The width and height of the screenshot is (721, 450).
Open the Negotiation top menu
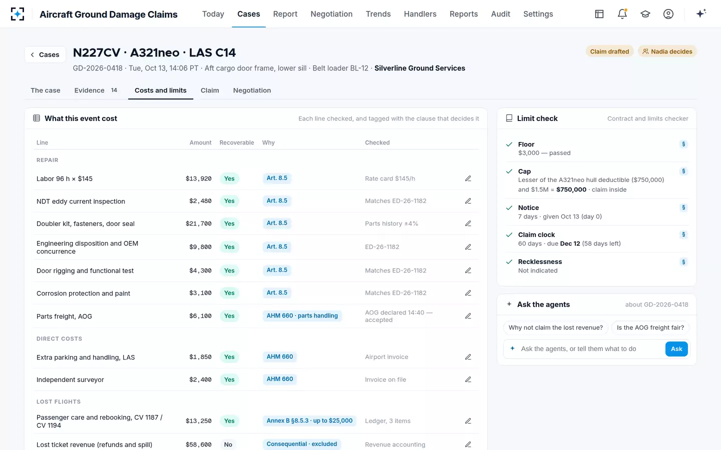pos(331,14)
